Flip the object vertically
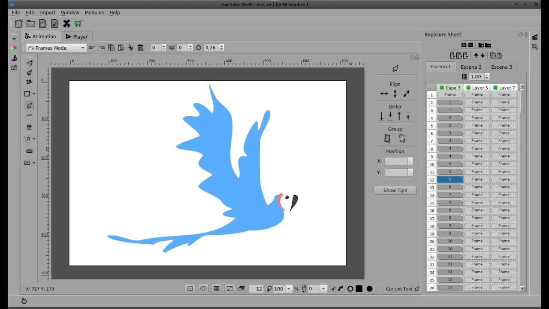This screenshot has width=549, height=309. [x=395, y=94]
